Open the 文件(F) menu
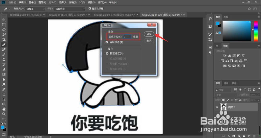 pyautogui.click(x=12, y=3)
